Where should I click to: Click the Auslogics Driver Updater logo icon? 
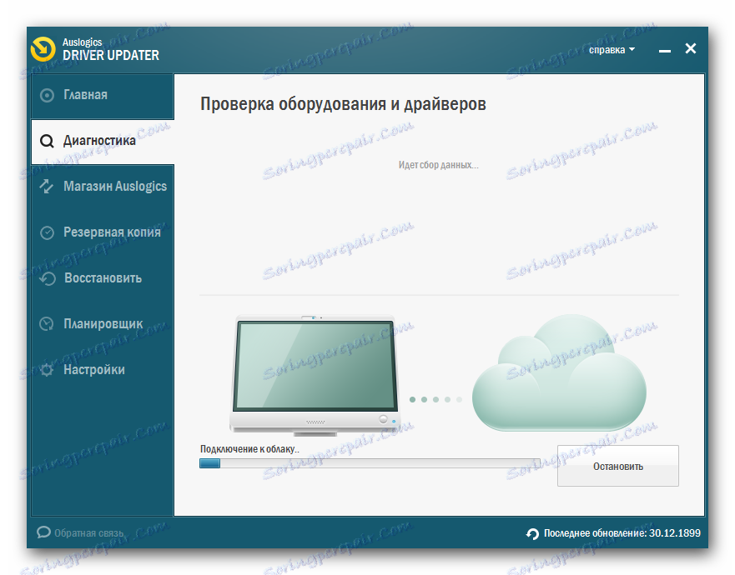(x=43, y=49)
